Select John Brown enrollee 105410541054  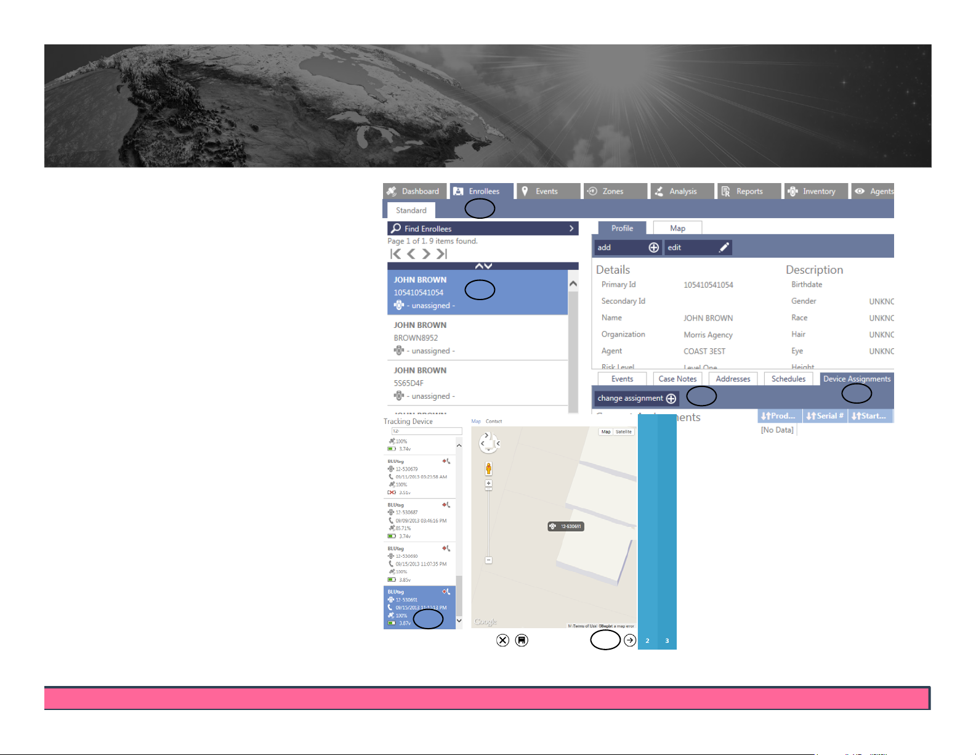(x=477, y=292)
